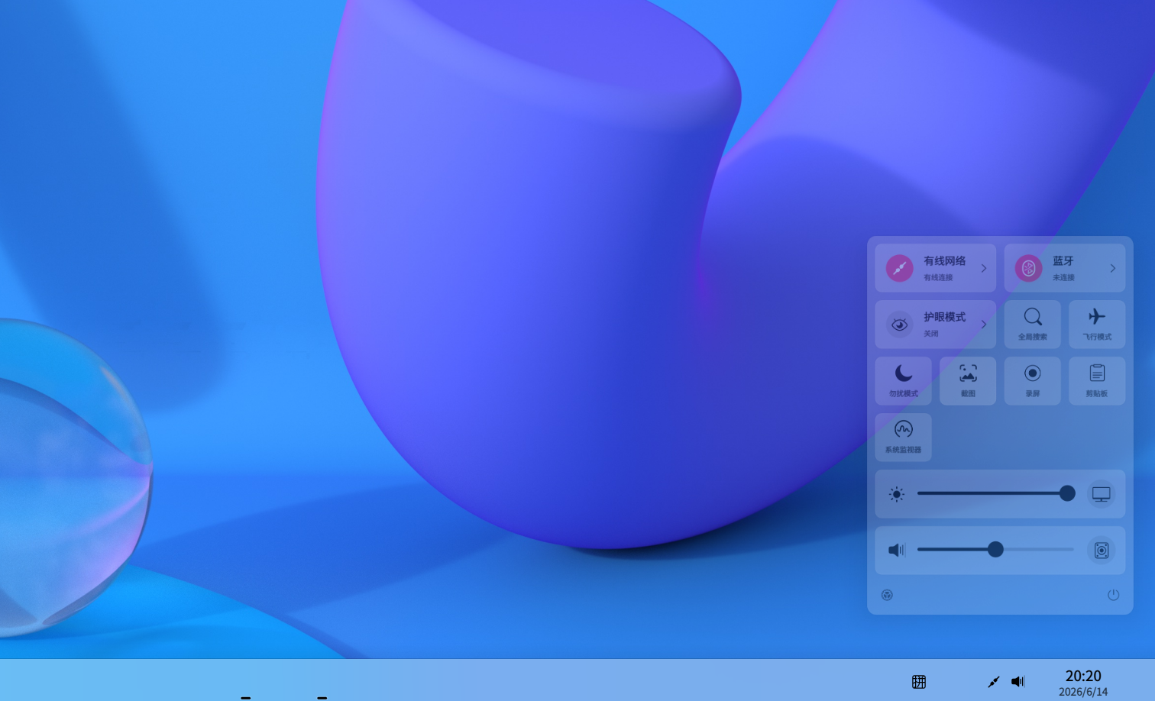1155x701 pixels.
Task: Toggle the 蓝牙 Bluetooth round icon
Action: (x=1029, y=268)
